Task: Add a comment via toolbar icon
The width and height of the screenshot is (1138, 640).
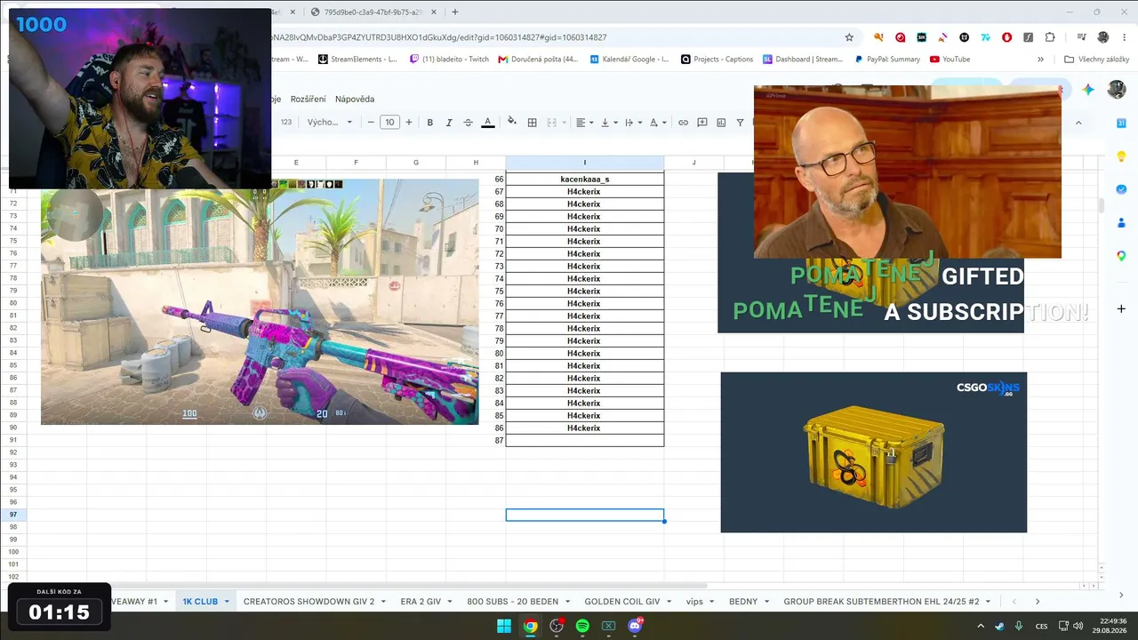Action: point(702,123)
